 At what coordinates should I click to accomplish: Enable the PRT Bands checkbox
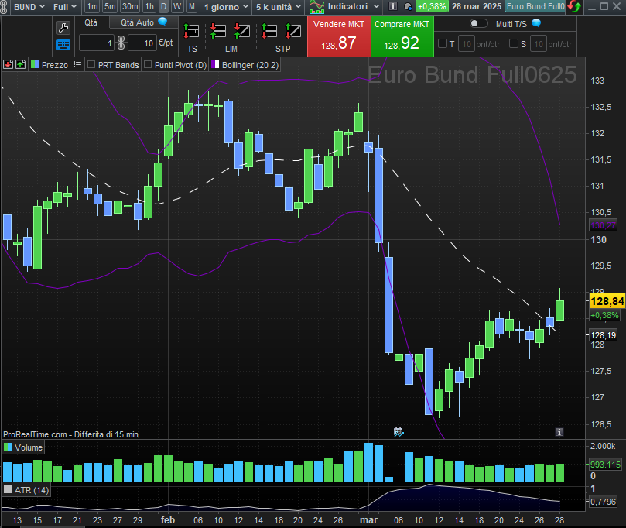click(91, 65)
